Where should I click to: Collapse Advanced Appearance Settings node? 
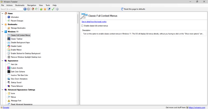point(2,90)
